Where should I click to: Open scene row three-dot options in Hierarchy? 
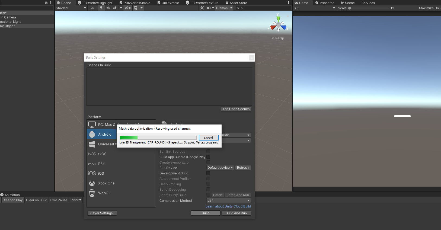pos(51,13)
